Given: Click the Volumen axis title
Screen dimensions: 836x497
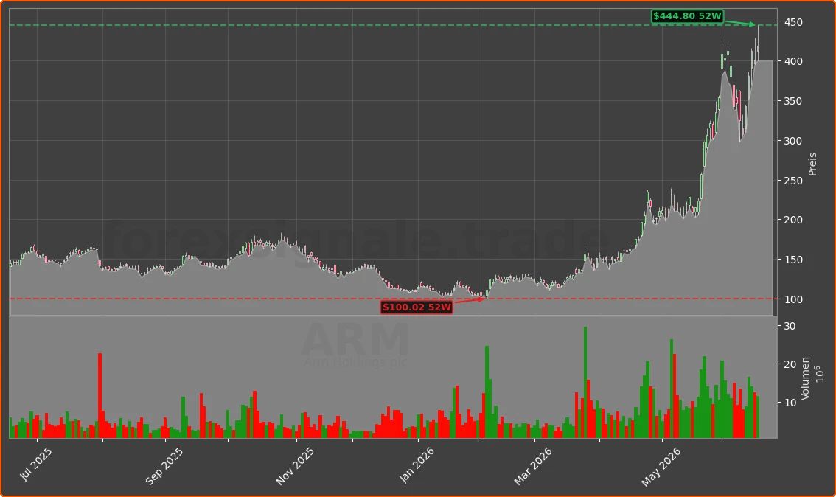Looking at the screenshot, I should [805, 378].
